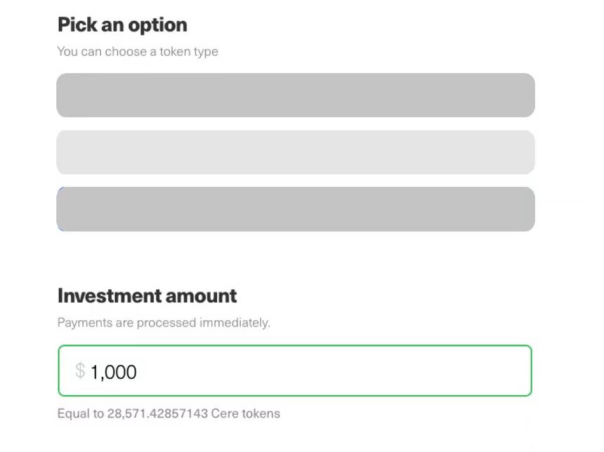Click the word 'Payments' in the note

tap(81, 323)
